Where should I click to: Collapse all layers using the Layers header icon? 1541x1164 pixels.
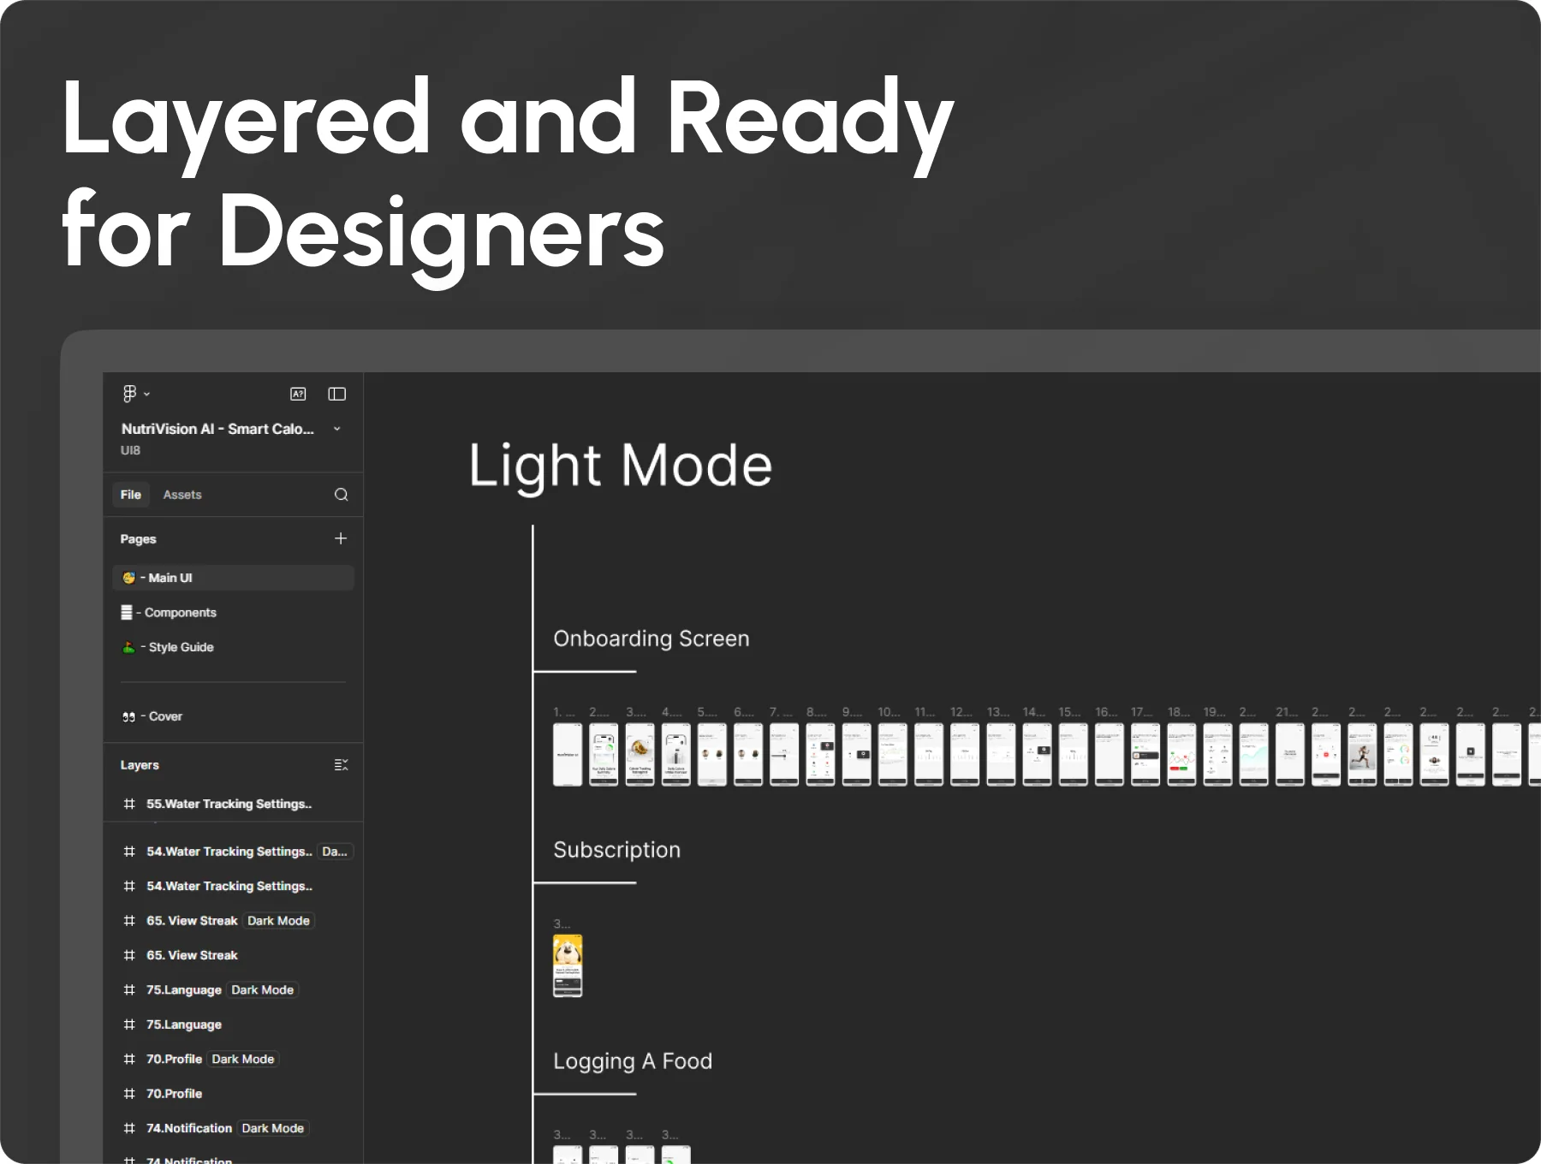341,765
